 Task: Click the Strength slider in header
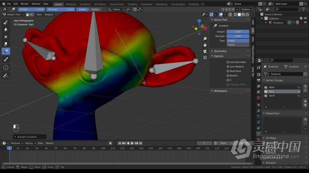(60, 9)
